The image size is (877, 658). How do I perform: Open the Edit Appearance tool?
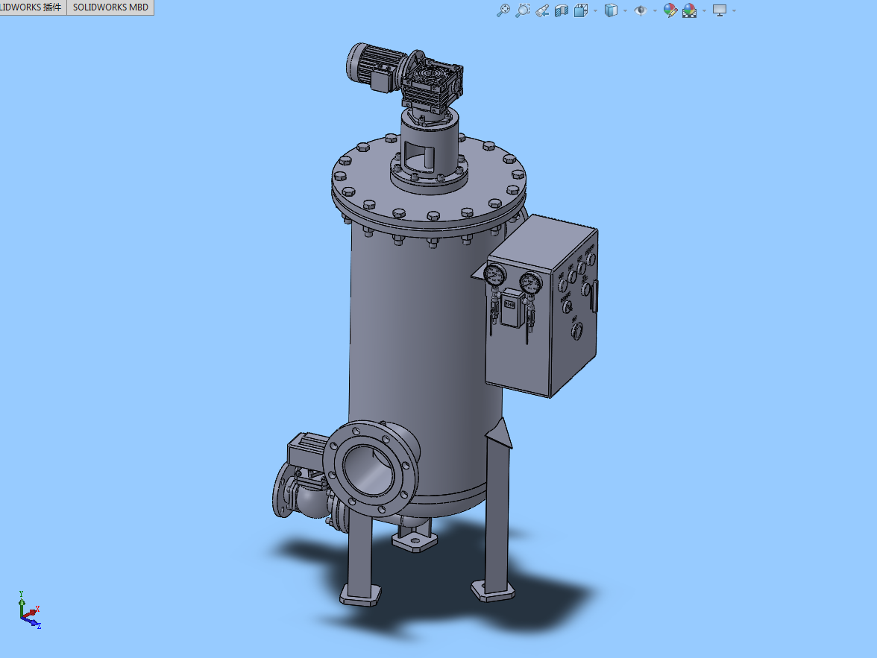point(670,10)
